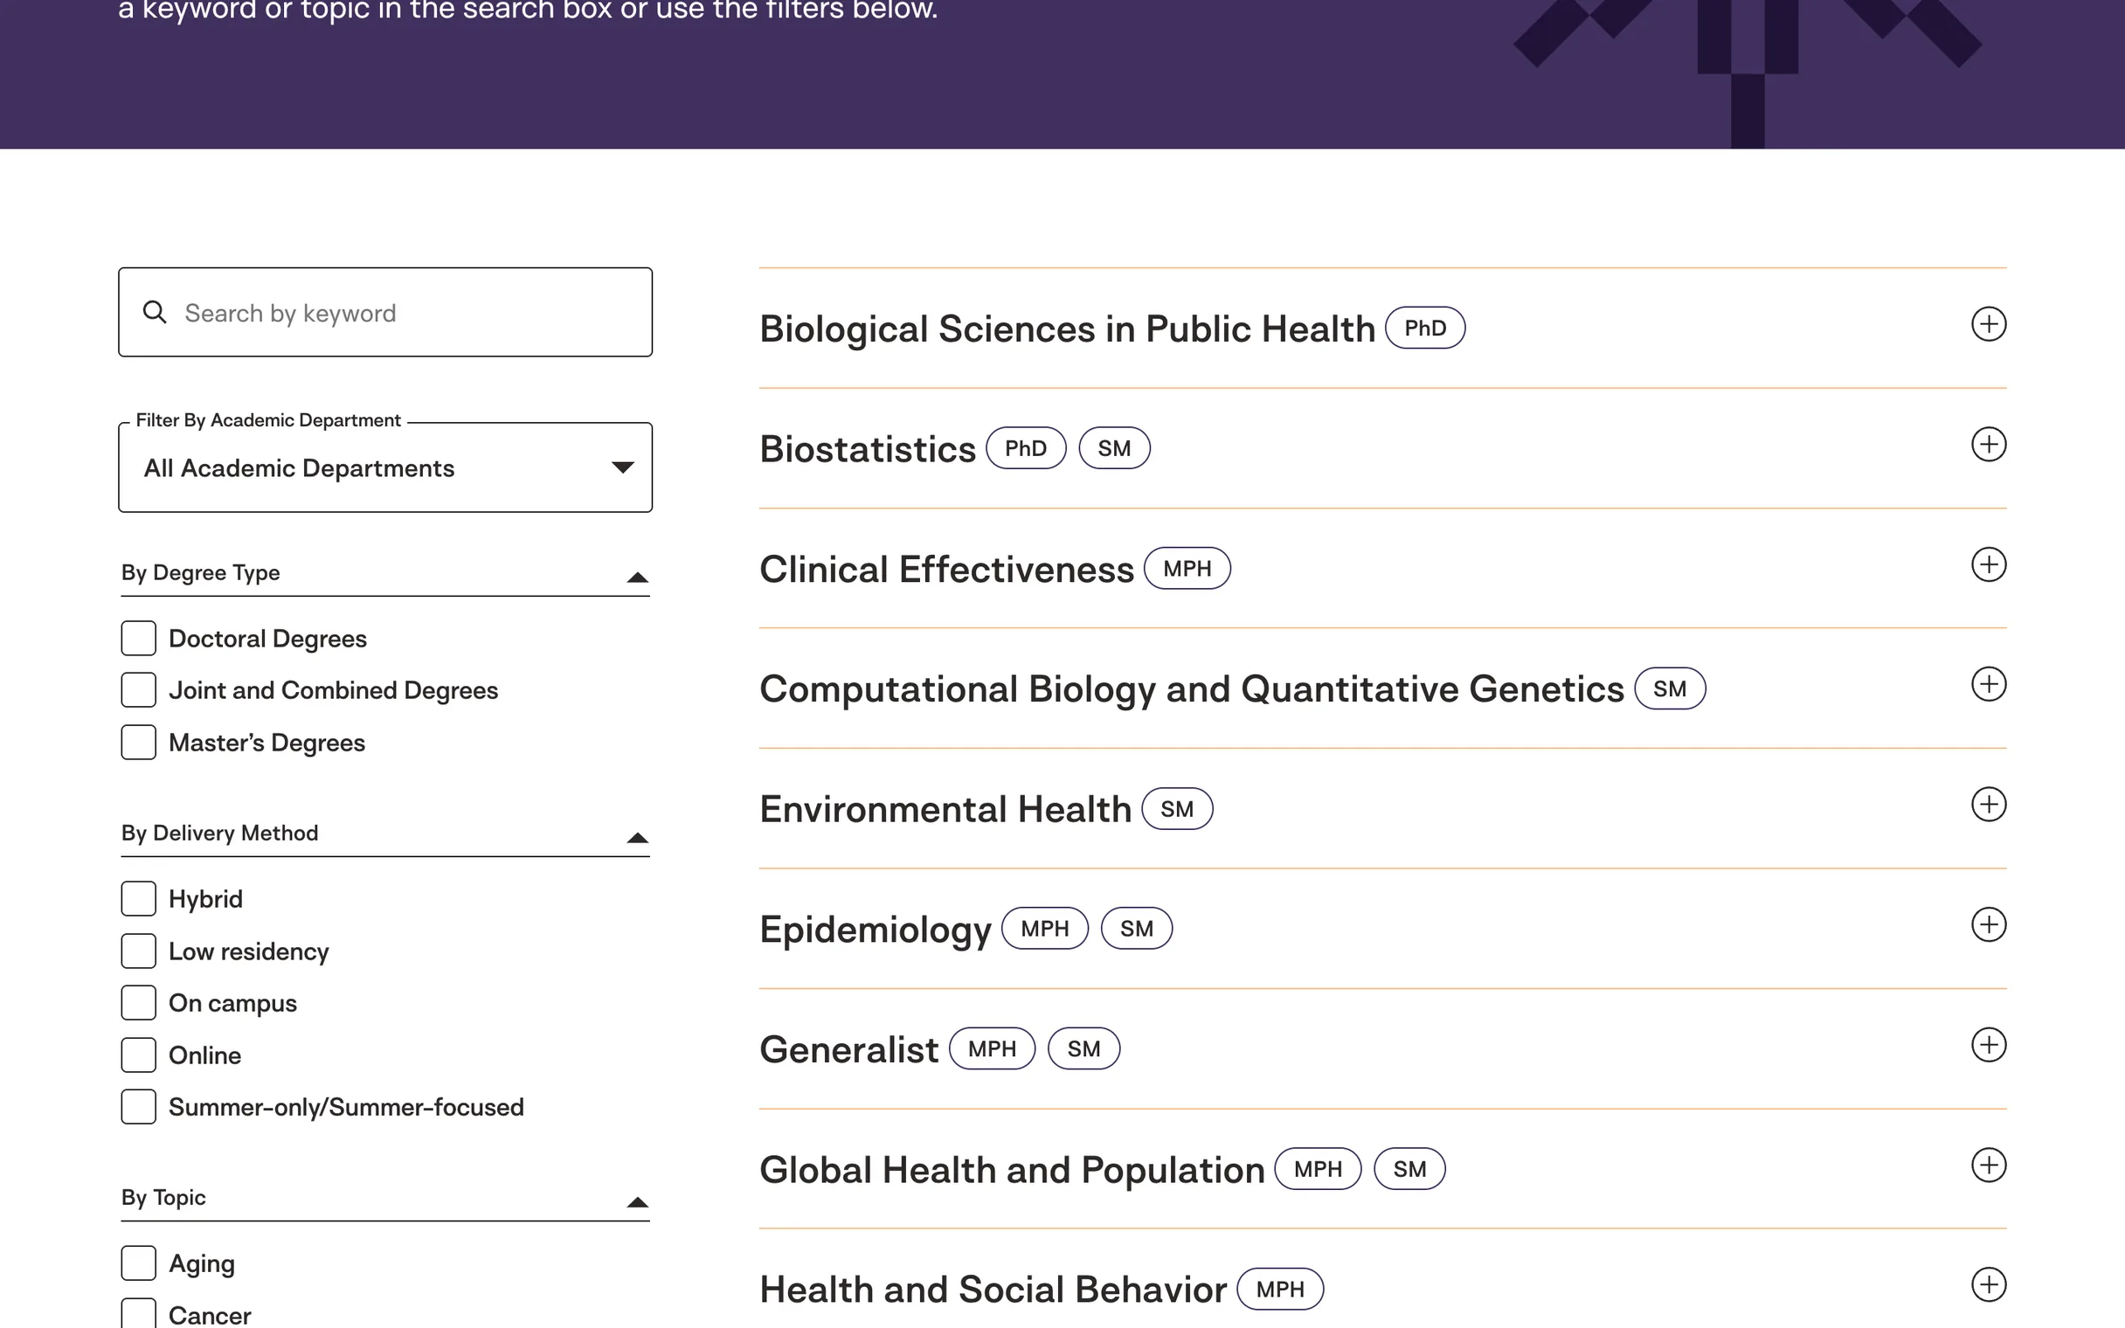
Task: Click the MPH tag on Health and Social Behavior
Action: pos(1280,1290)
